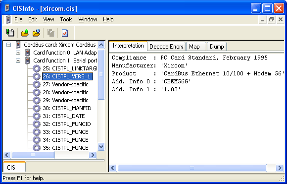Click the gear icon for 28: Vendor-specific
This screenshot has height=184, width=287.
[x=37, y=92]
